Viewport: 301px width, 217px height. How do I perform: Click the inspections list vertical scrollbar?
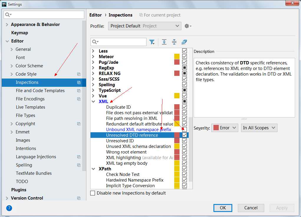click(x=191, y=149)
